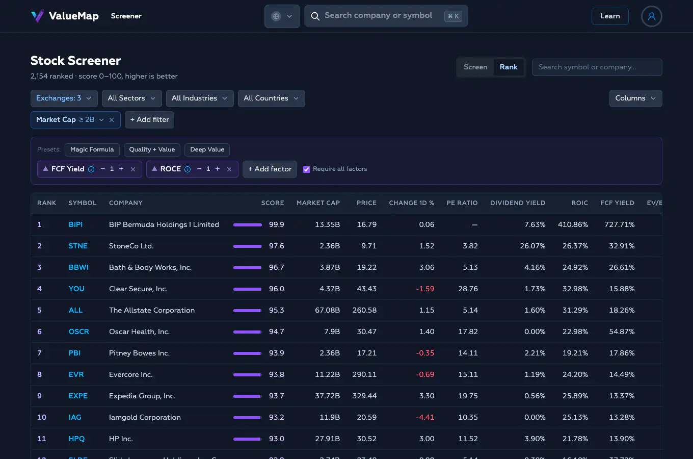Switch to the Screen tab
The image size is (693, 459).
pos(475,67)
